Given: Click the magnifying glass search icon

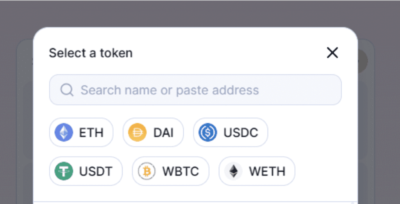Looking at the screenshot, I should pyautogui.click(x=67, y=90).
